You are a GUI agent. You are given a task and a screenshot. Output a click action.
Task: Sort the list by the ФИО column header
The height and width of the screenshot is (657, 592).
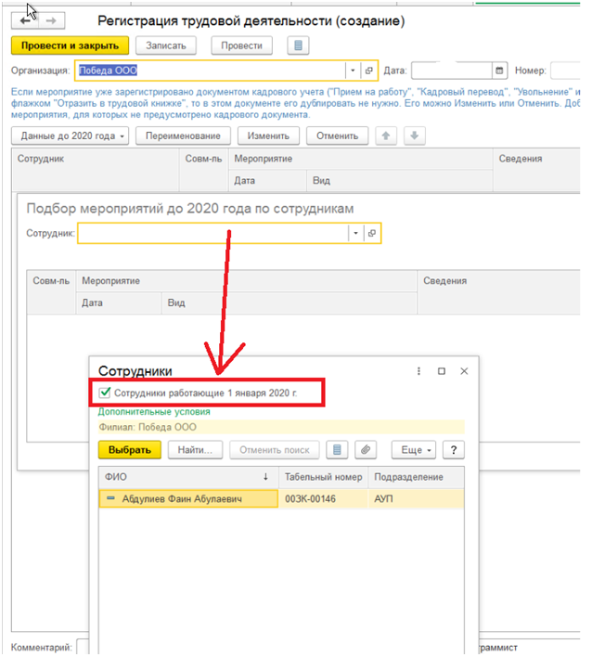click(x=186, y=477)
